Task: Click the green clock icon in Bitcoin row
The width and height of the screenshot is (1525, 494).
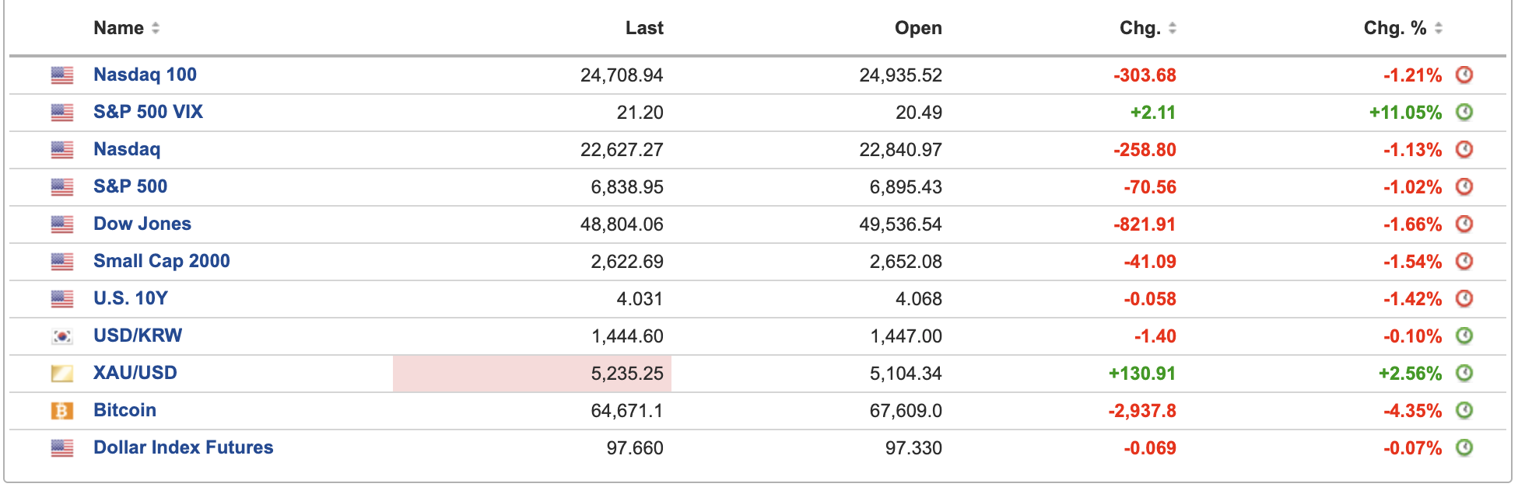Action: [1464, 410]
